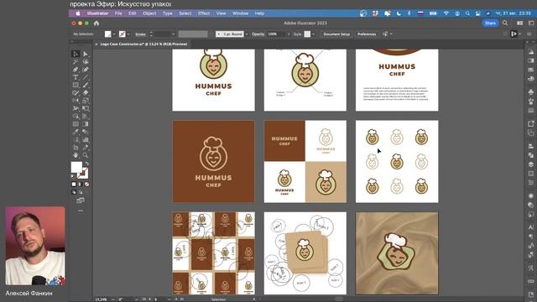
Task: Open the fill color dropdown in the control bar
Action: [x=114, y=34]
